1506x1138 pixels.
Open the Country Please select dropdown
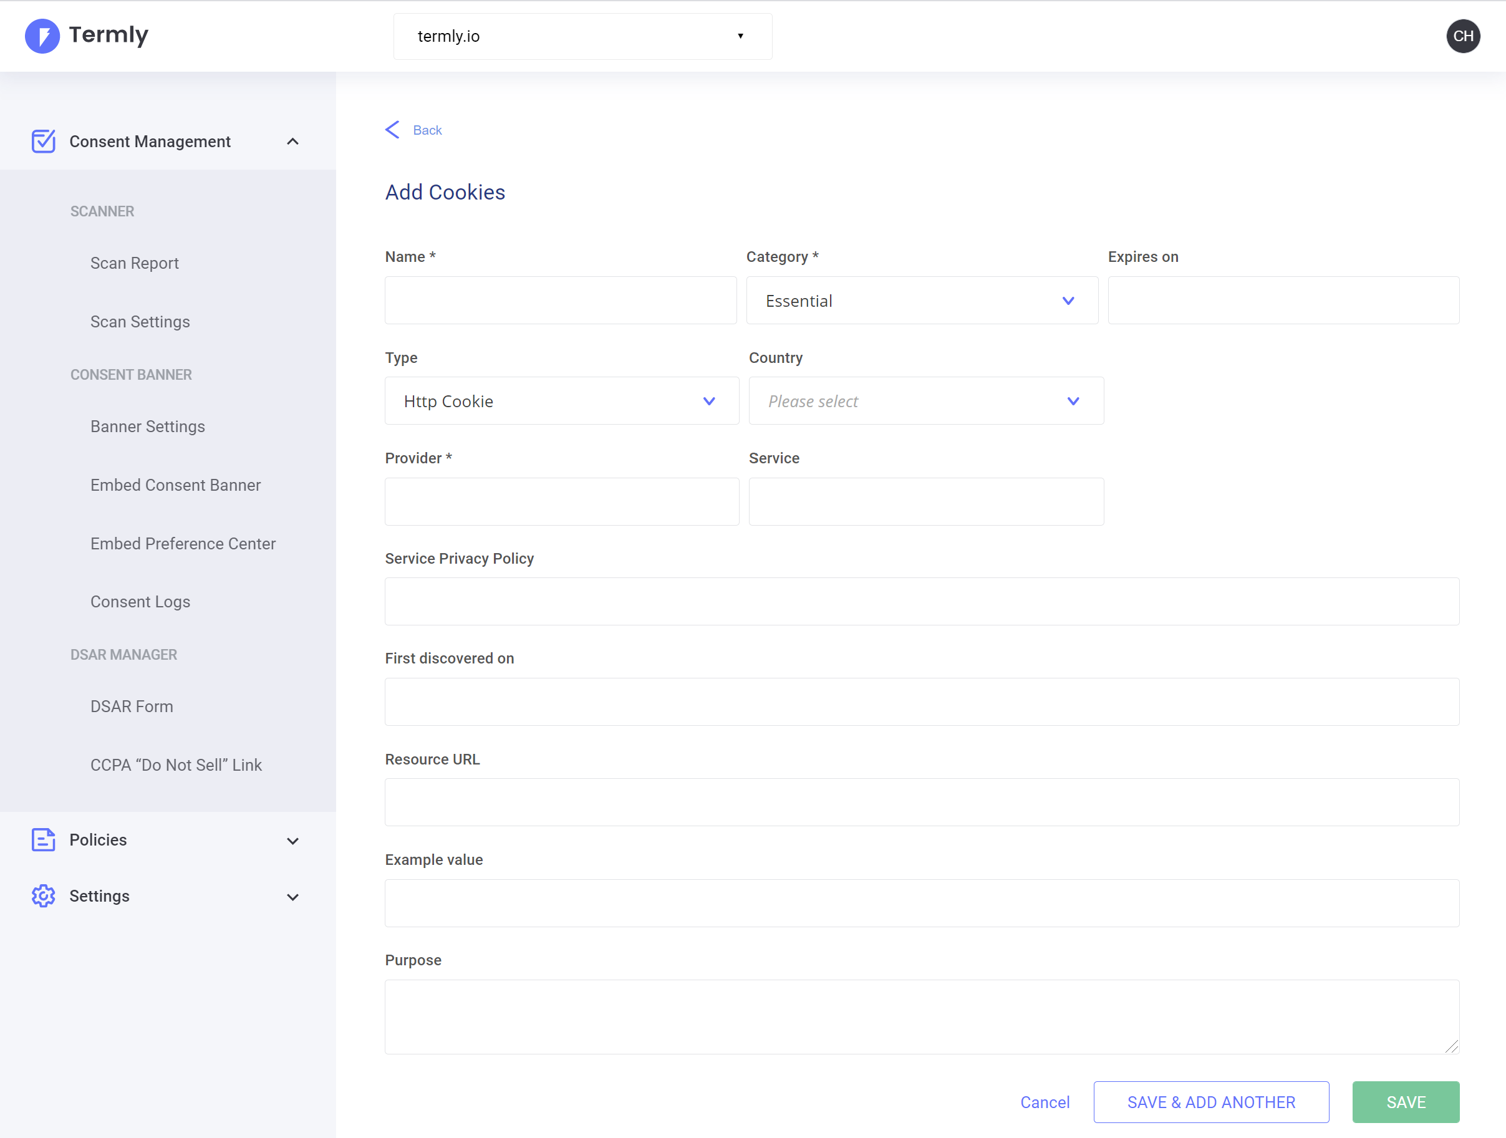(x=926, y=402)
